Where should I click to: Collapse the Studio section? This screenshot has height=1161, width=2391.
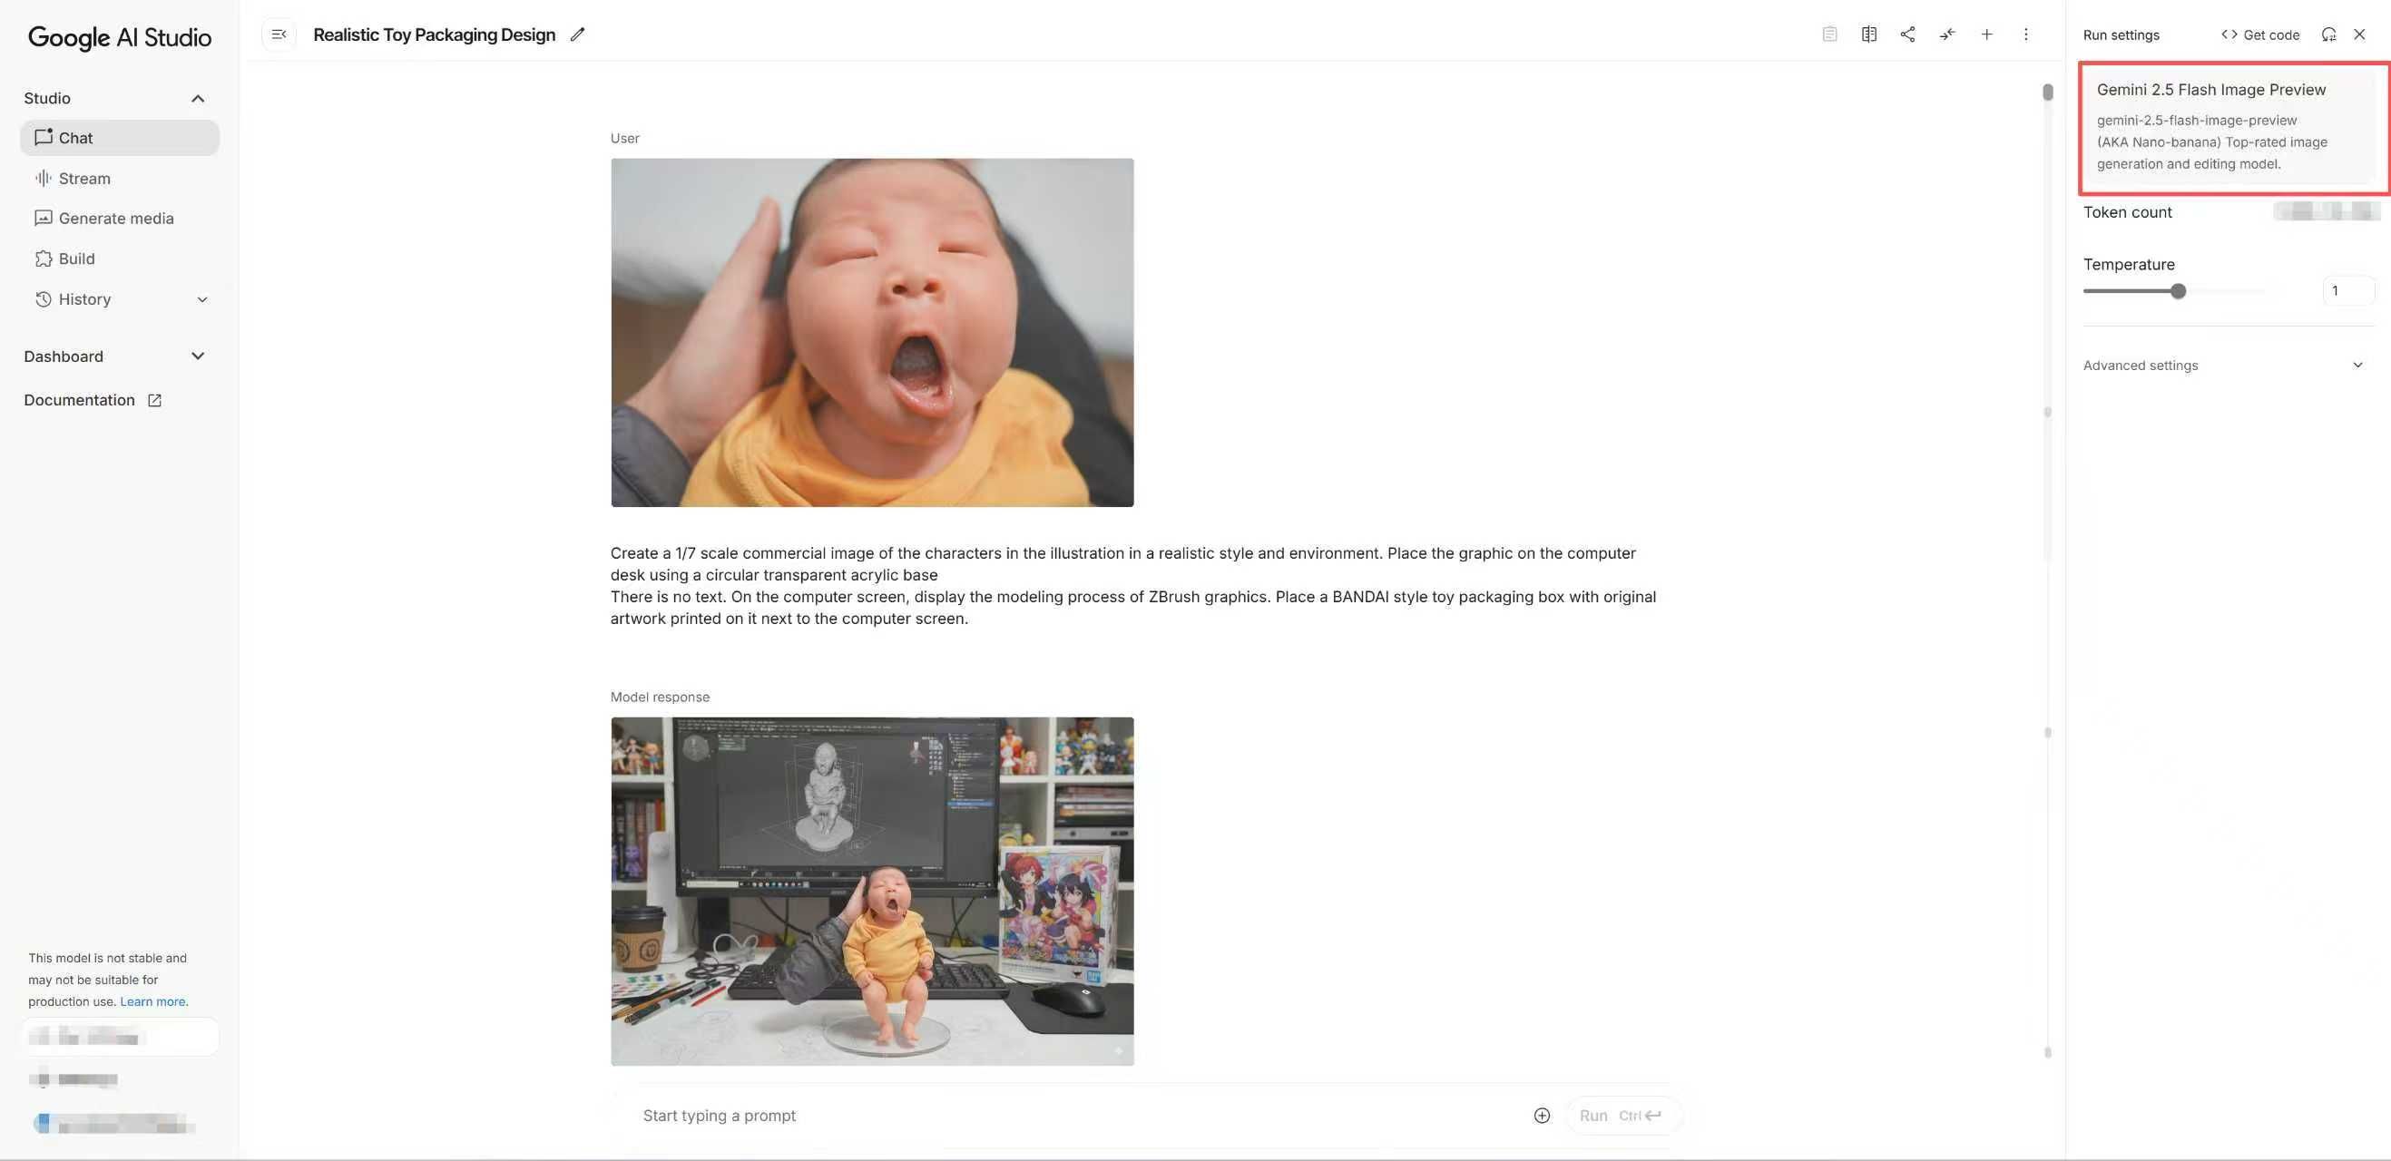198,98
